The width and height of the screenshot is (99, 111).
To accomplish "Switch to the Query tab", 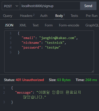I will coord(8,16).
